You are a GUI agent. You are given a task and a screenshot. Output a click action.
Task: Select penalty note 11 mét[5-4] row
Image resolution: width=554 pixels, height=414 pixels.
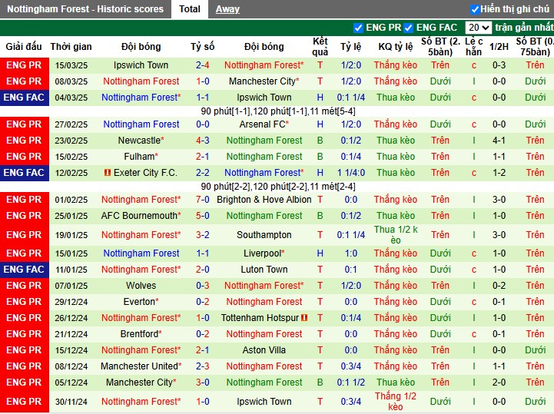pyautogui.click(x=278, y=111)
